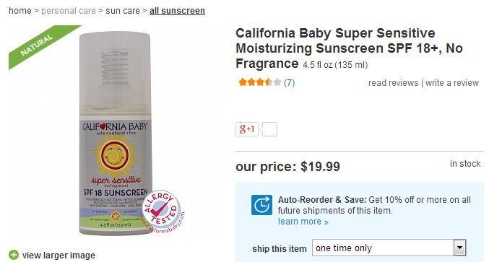Click read reviews link
This screenshot has width=489, height=262.
tap(393, 83)
